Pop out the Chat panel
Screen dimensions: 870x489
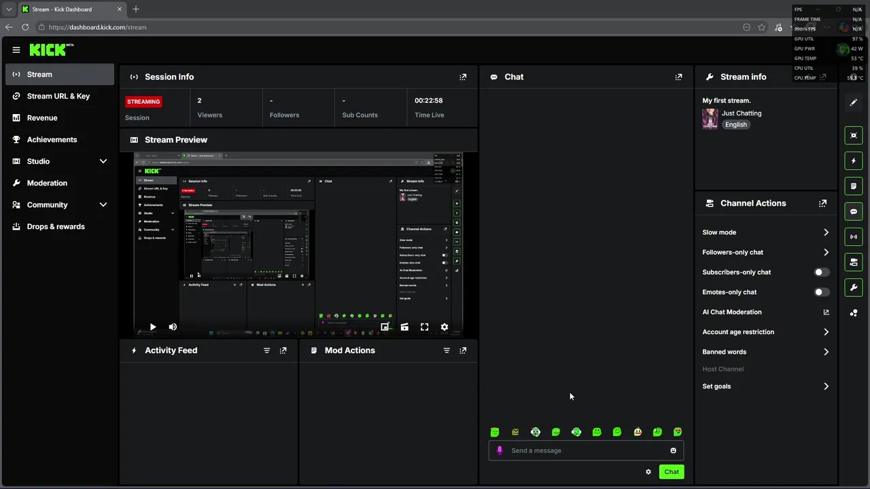678,77
